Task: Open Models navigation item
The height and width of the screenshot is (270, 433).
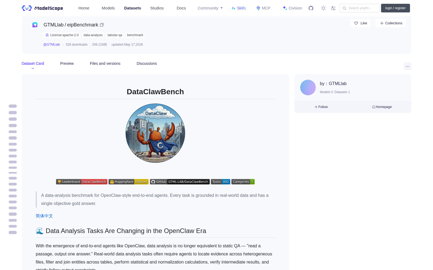Action: pyautogui.click(x=108, y=8)
